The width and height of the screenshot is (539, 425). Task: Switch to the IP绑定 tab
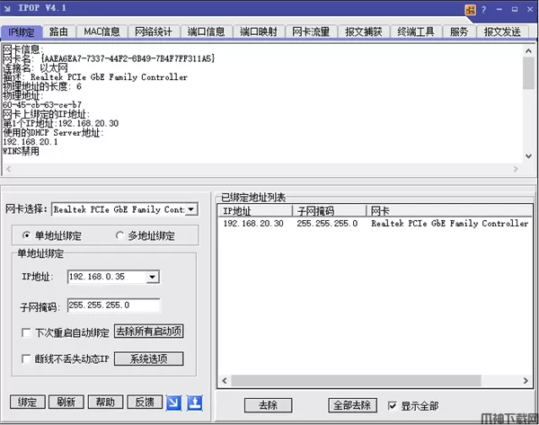point(22,32)
